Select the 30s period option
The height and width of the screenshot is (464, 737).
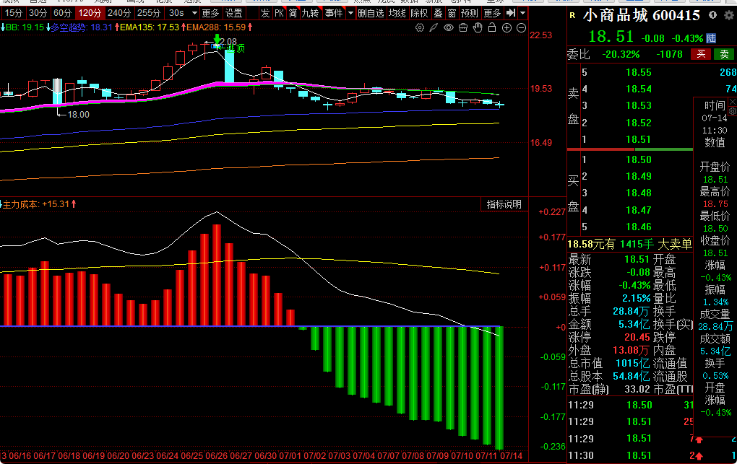click(176, 13)
